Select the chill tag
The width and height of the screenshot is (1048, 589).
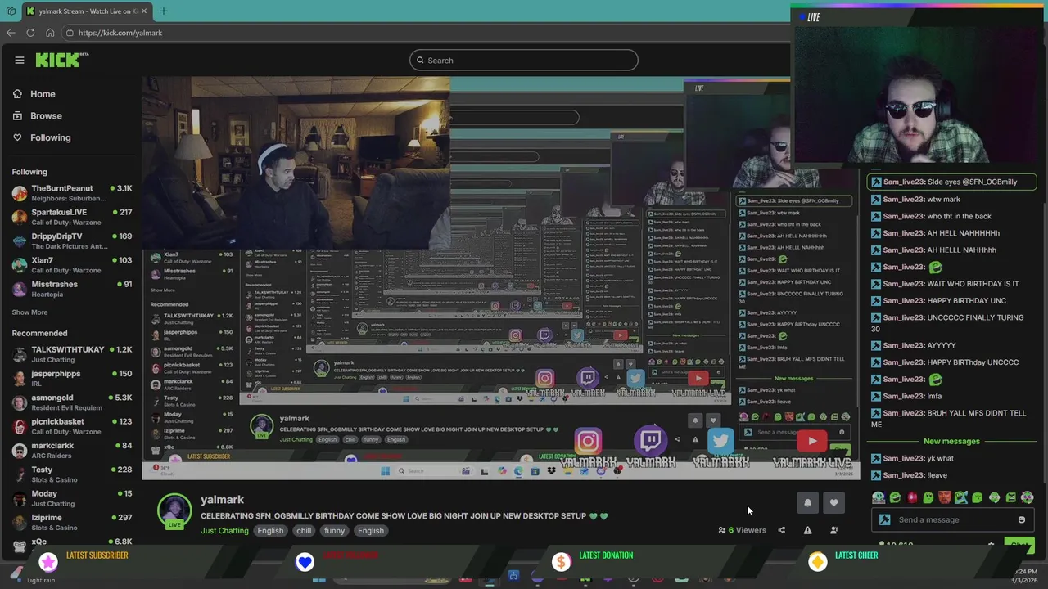304,530
